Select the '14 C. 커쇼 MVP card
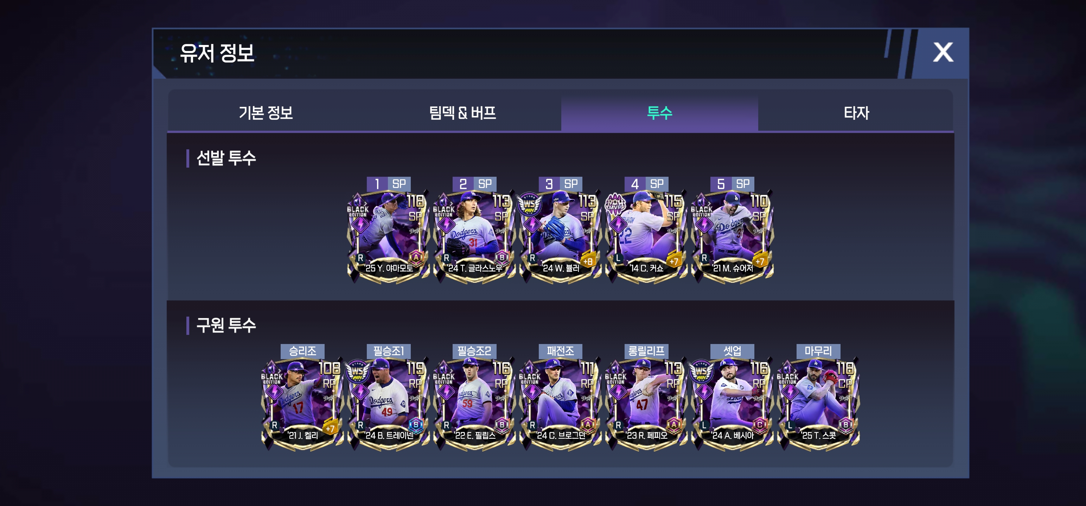 tap(646, 236)
